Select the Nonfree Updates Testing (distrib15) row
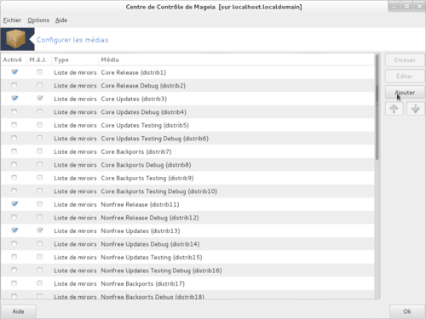426x319 pixels. coord(187,257)
